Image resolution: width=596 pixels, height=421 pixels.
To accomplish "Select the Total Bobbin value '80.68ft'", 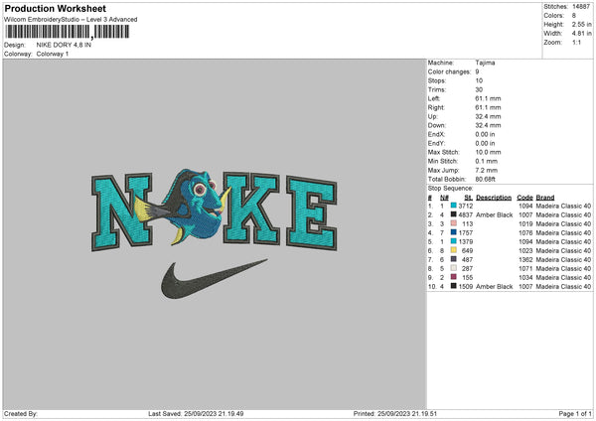I will 486,179.
